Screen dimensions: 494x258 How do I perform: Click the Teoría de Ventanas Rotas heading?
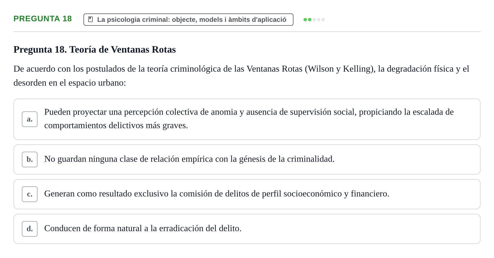95,50
